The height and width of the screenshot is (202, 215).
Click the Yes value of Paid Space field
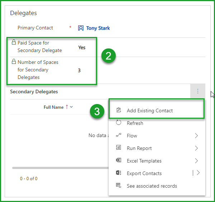point(82,47)
